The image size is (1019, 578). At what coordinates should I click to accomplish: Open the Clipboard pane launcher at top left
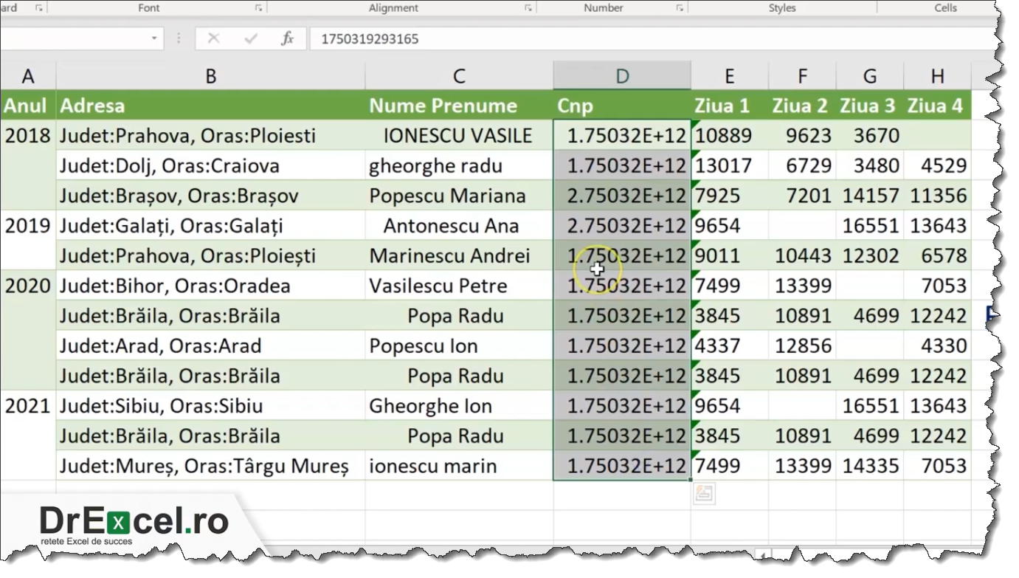40,7
